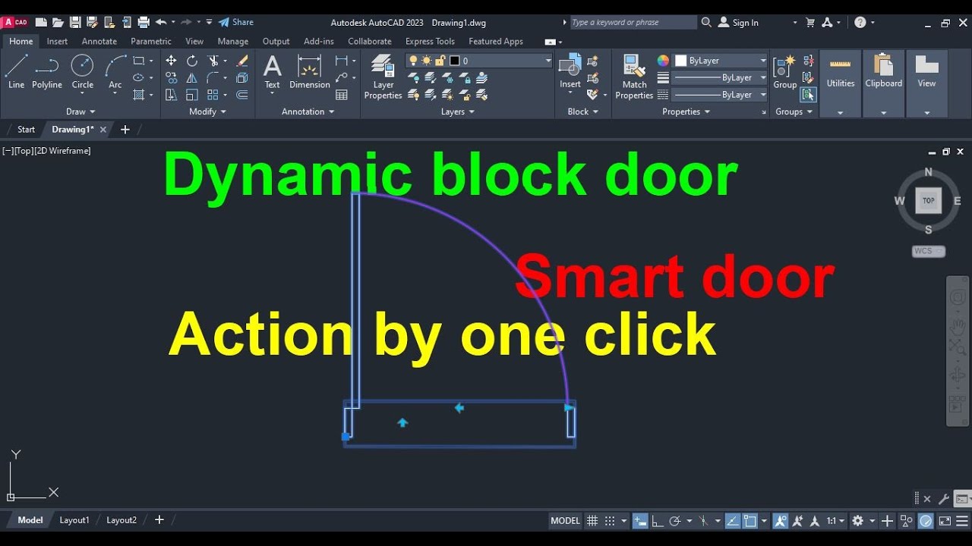Toggle object snap tracking in status bar
972x546 pixels.
click(x=733, y=521)
